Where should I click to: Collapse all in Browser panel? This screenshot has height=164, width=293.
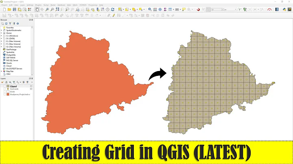pyautogui.click(x=14, y=24)
